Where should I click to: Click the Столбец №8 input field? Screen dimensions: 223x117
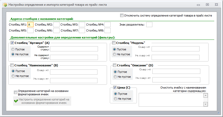point(108,30)
